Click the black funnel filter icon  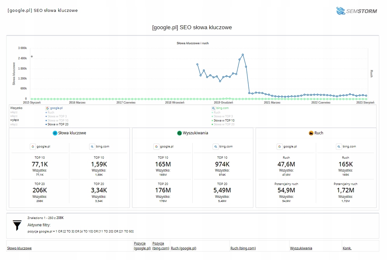[17, 225]
